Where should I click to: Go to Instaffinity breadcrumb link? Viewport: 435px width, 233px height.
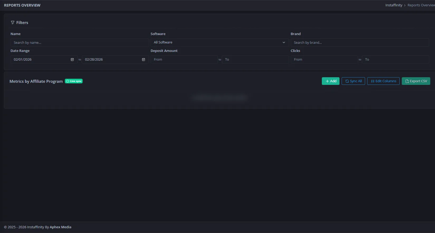click(x=394, y=5)
